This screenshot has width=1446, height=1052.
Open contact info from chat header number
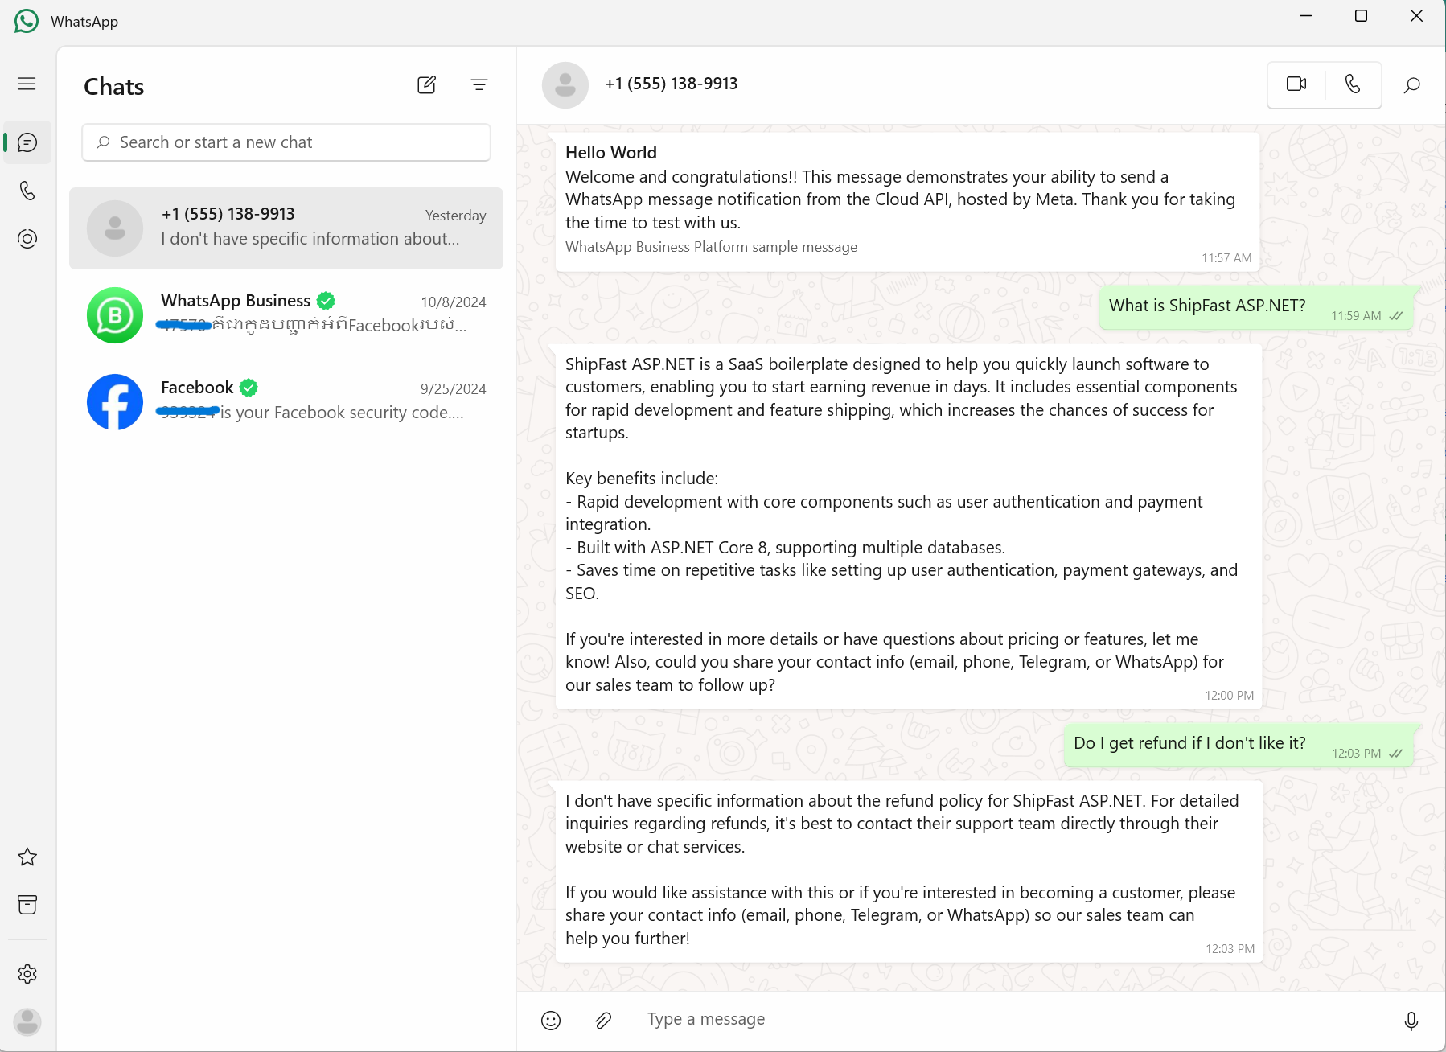click(671, 84)
